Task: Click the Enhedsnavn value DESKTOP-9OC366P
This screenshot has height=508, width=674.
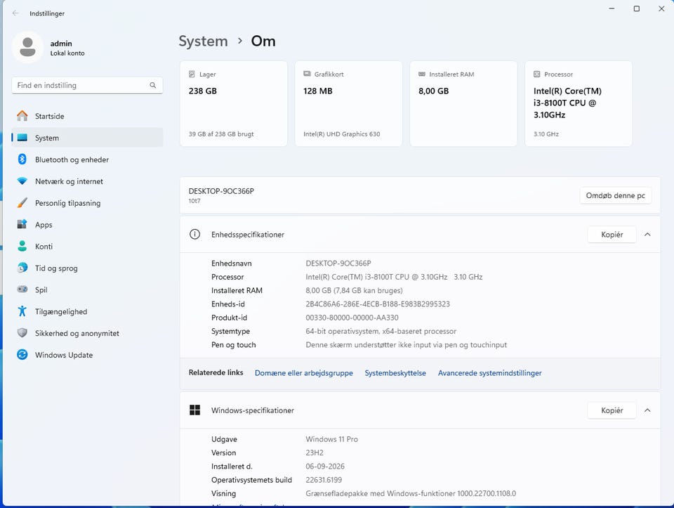Action: 338,263
